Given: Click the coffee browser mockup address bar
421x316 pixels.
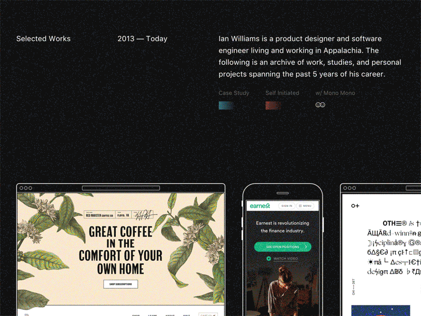Looking at the screenshot, I should pos(121,188).
